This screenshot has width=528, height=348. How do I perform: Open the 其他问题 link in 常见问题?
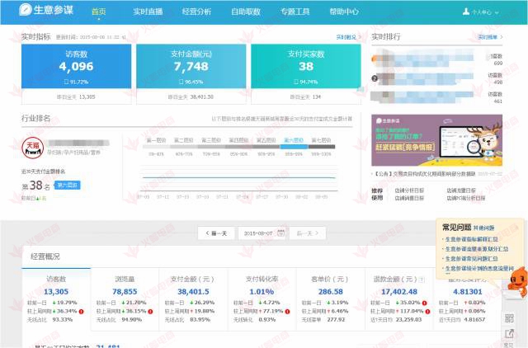click(484, 227)
